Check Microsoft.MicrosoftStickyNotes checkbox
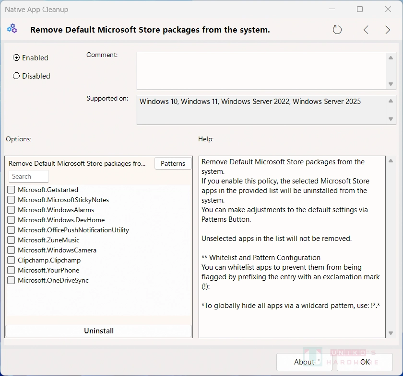This screenshot has width=403, height=376. [11, 200]
